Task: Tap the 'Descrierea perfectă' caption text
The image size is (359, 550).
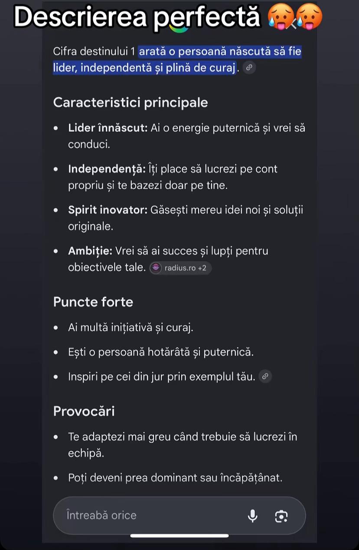Action: coord(137,17)
